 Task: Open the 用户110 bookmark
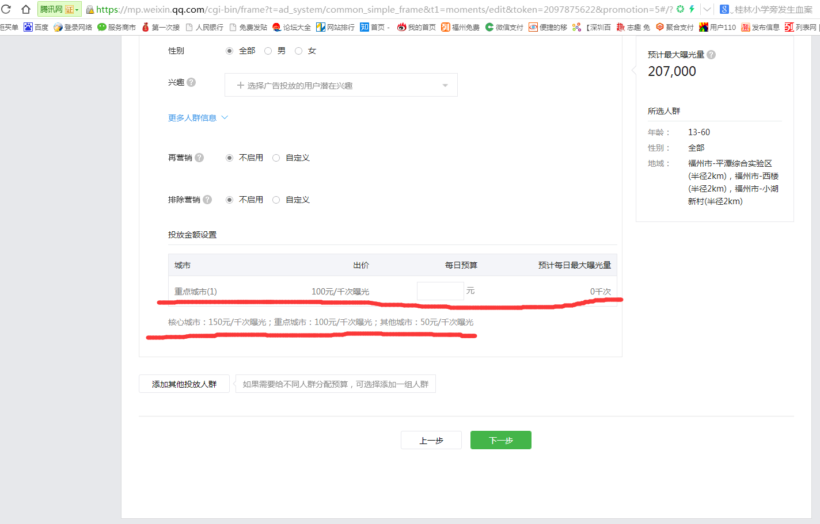[x=717, y=27]
